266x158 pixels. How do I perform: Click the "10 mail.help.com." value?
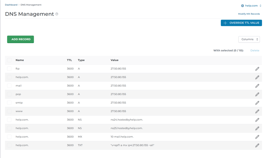click(122, 137)
